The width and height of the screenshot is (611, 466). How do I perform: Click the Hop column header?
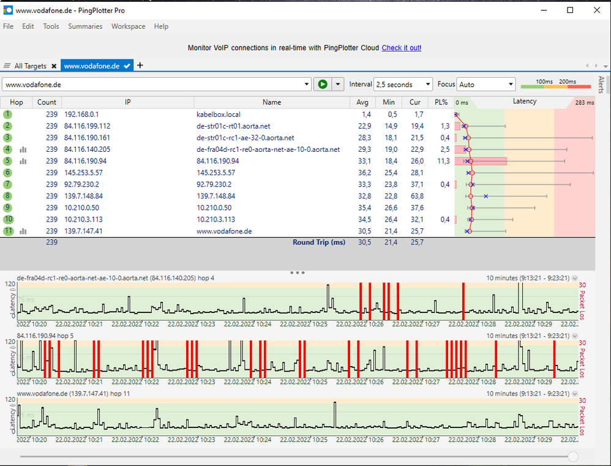[x=17, y=102]
